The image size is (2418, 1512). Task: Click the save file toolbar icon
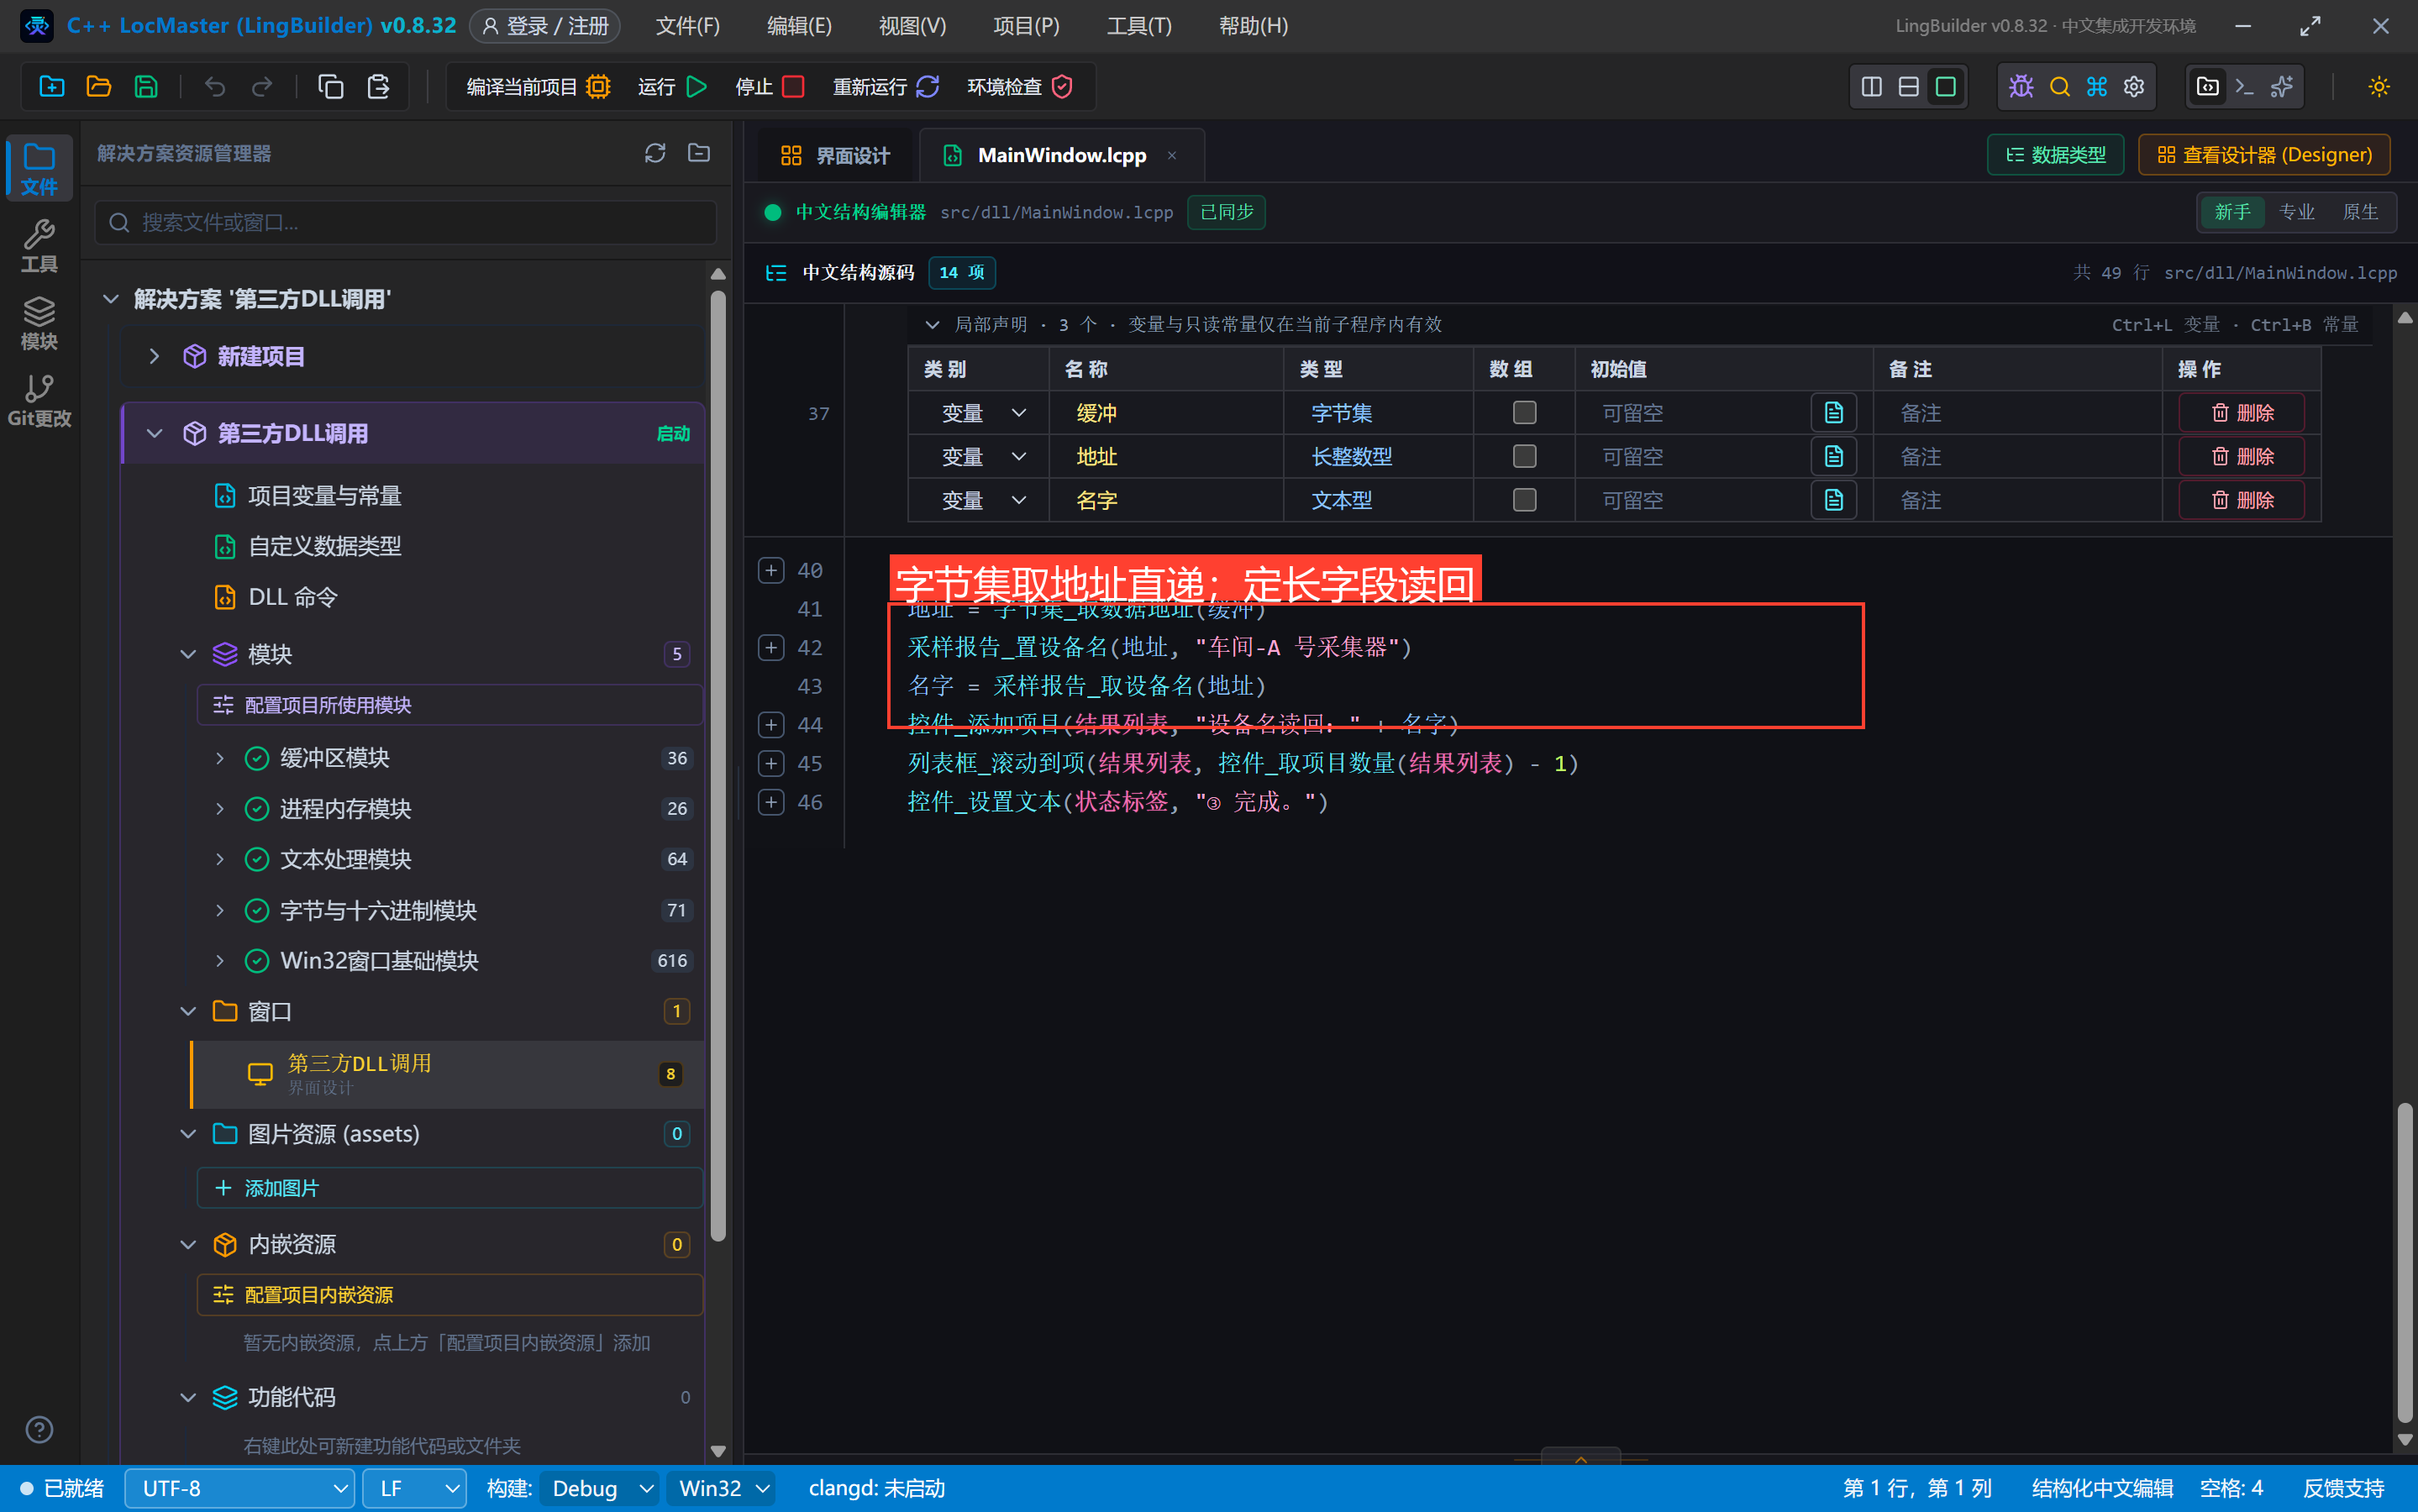[146, 87]
